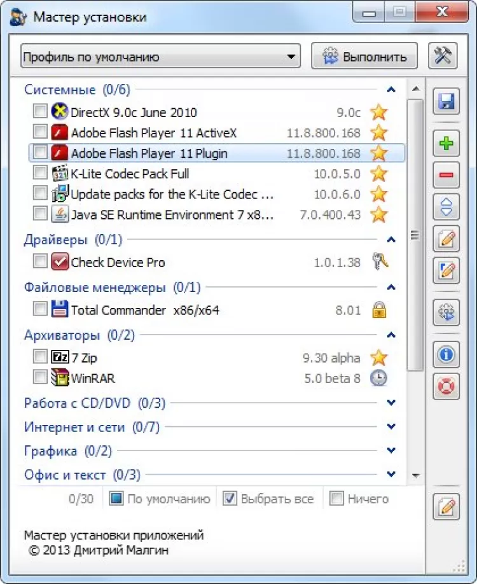
Task: Click the edit pencil icon with blue arrow
Action: [x=446, y=270]
